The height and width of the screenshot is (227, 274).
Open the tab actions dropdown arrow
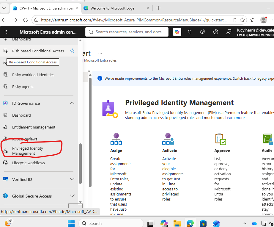[x=4, y=8]
